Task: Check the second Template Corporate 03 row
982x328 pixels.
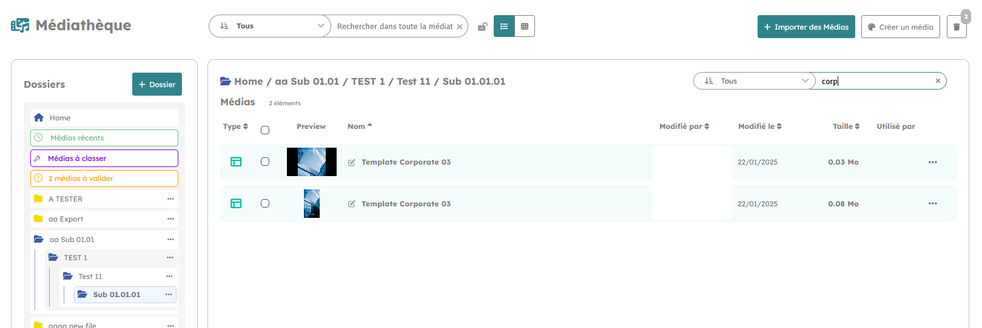Action: [265, 203]
